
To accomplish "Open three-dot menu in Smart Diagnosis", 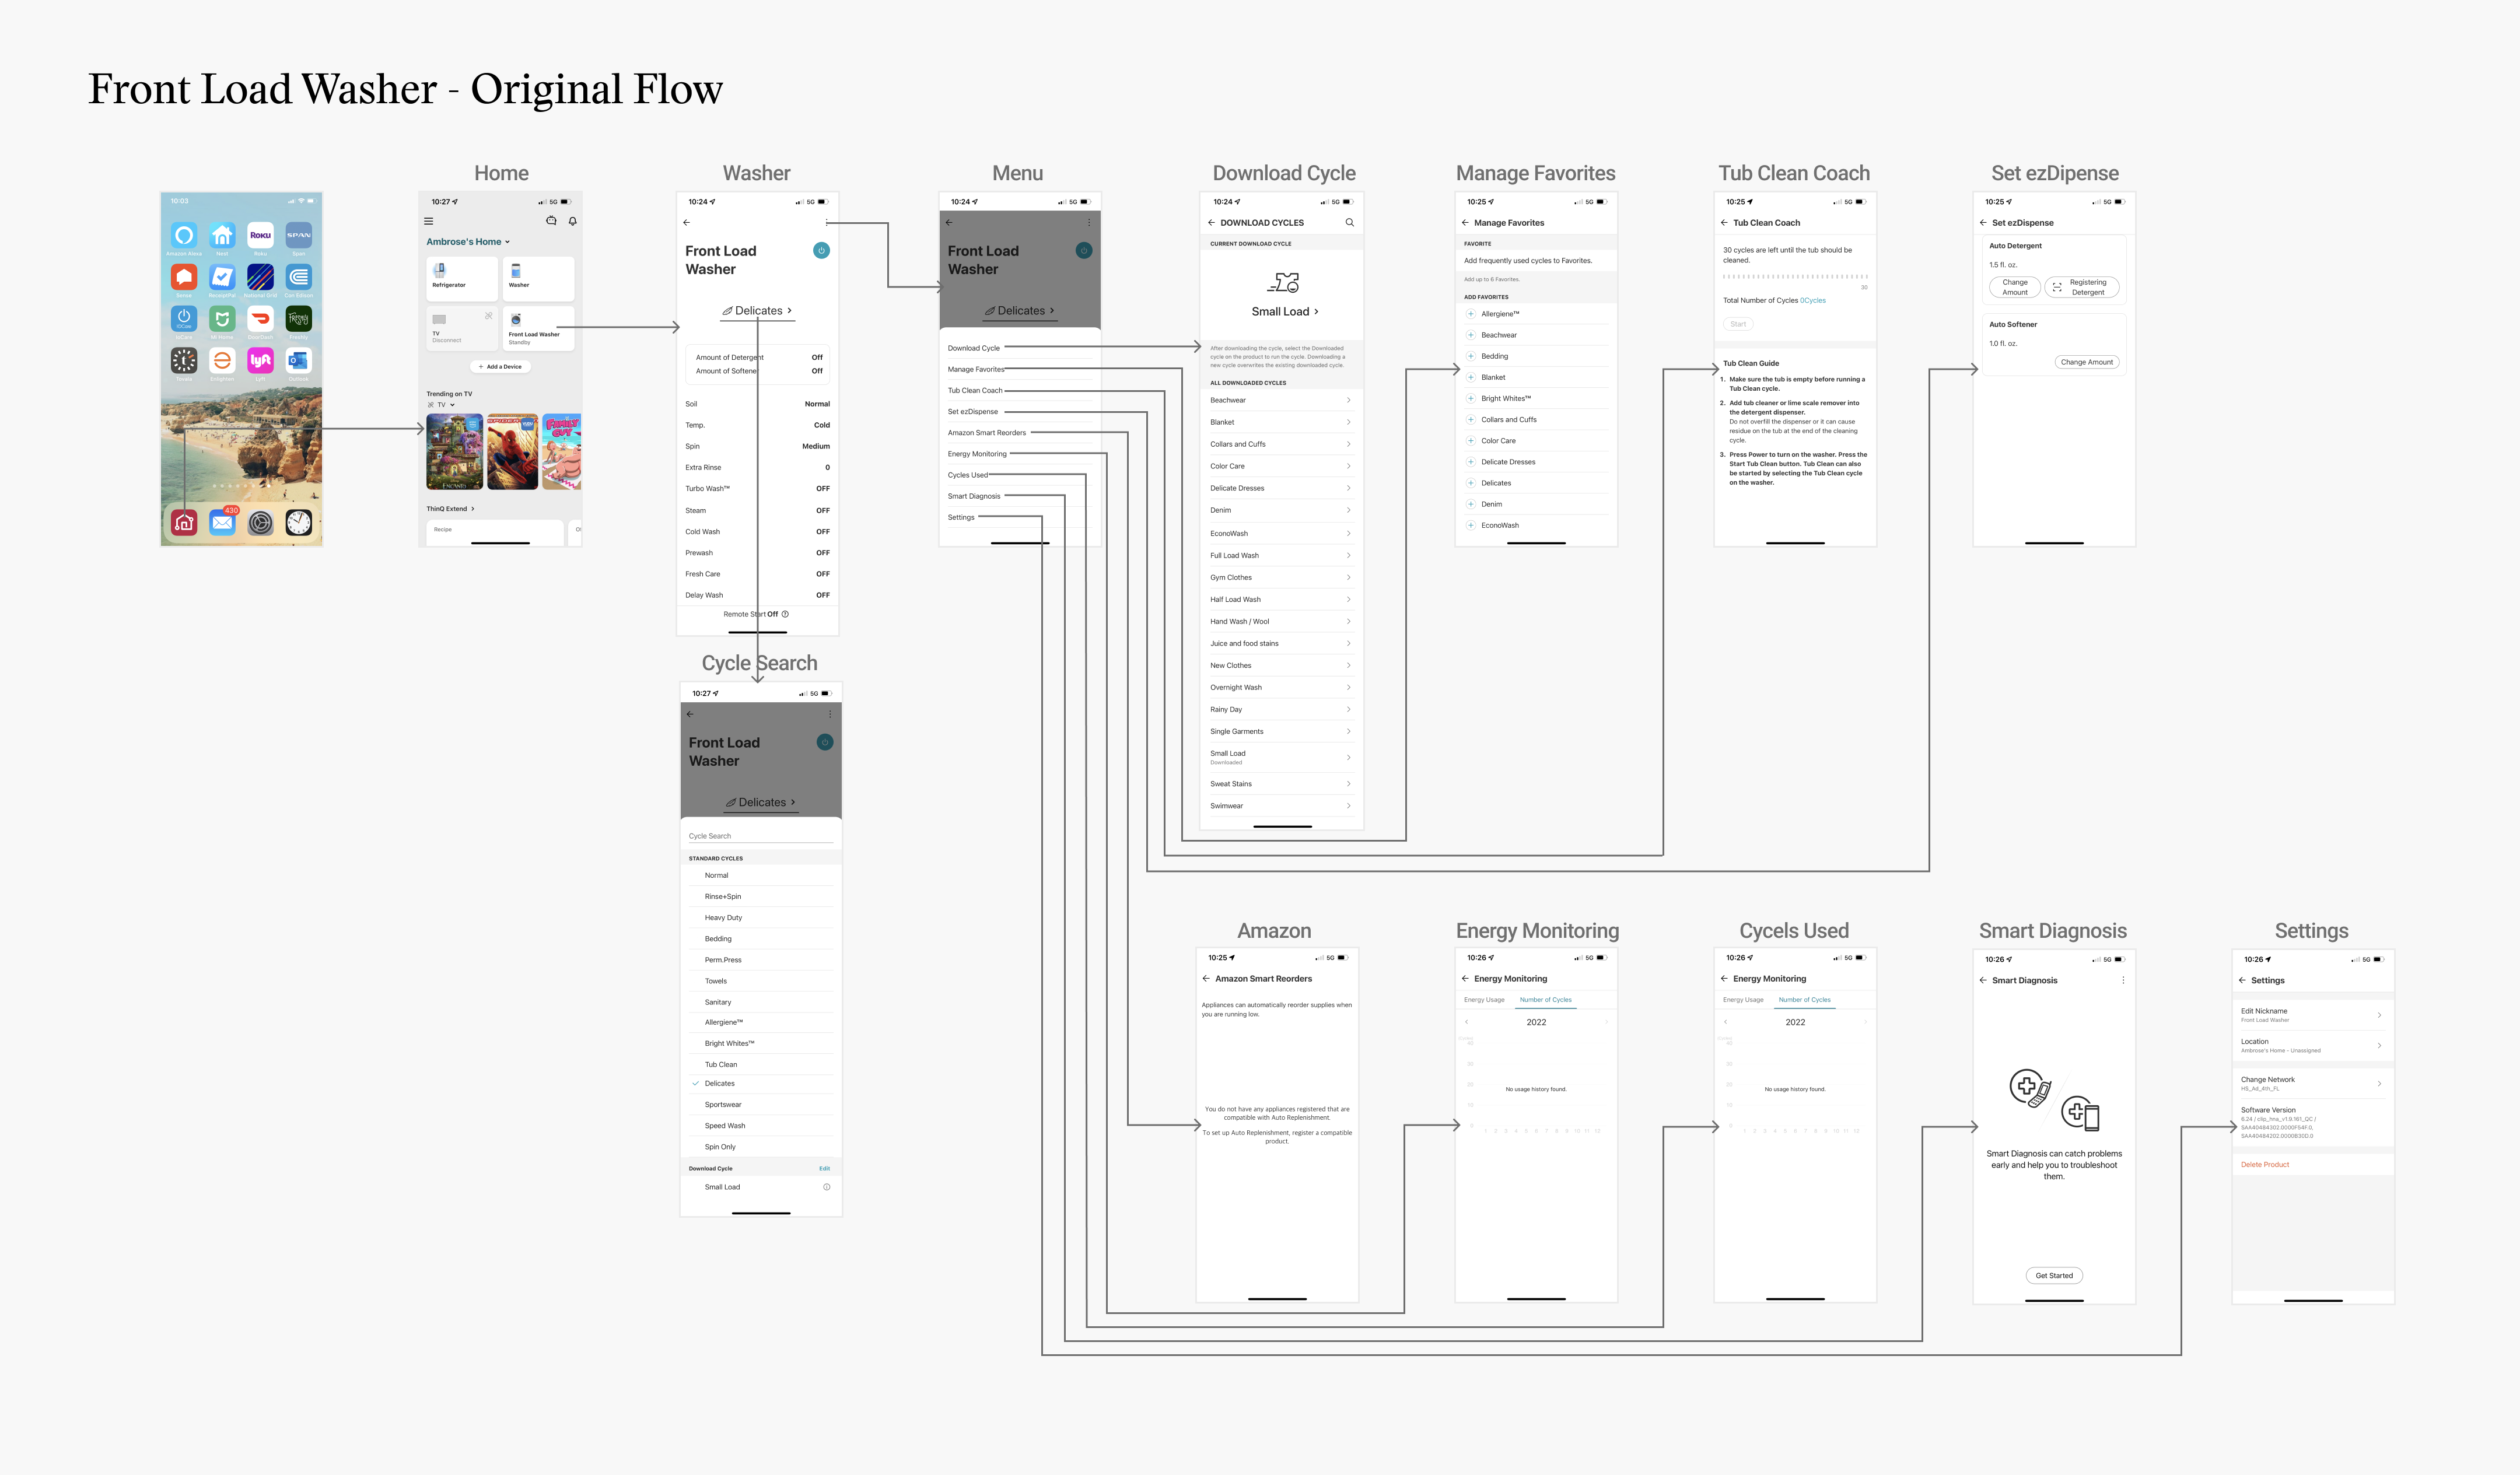I will [x=2123, y=980].
